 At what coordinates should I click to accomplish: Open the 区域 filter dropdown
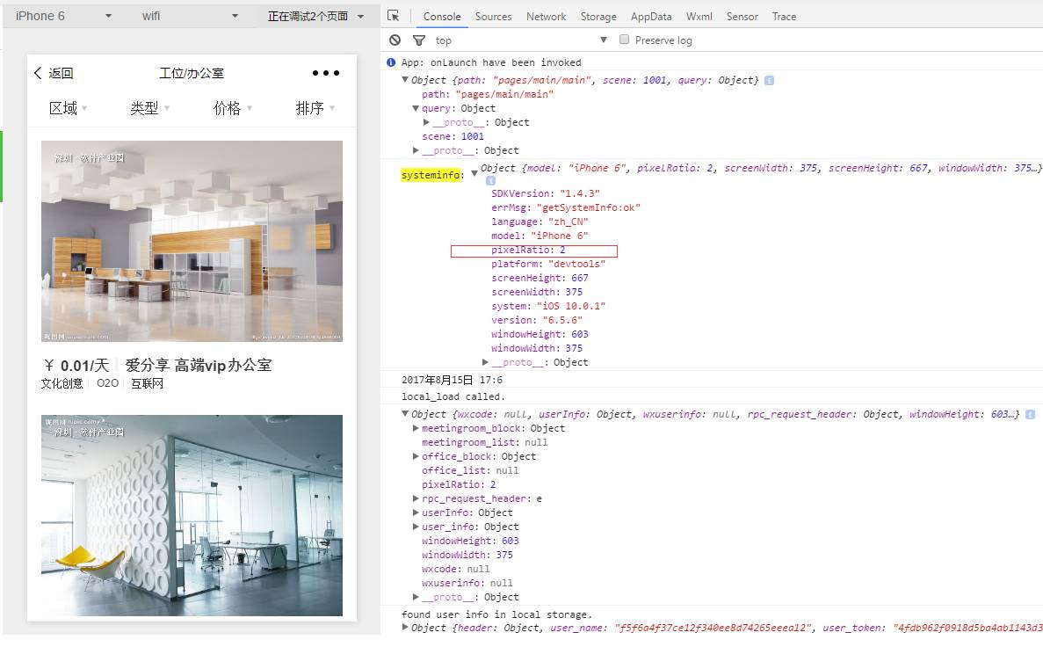click(x=68, y=108)
